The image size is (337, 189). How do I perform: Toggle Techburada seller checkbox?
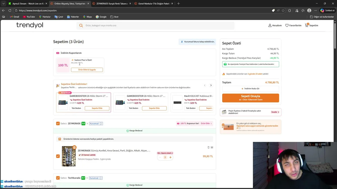[58, 178]
